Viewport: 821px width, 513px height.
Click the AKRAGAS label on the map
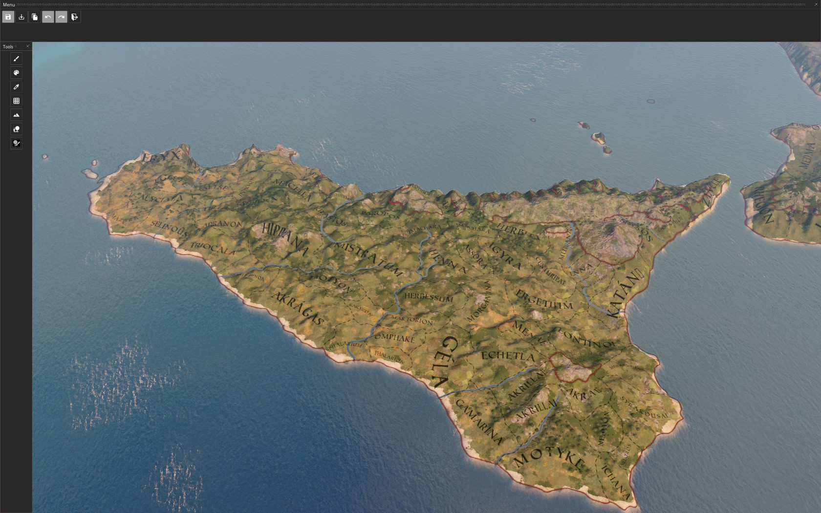tap(298, 308)
